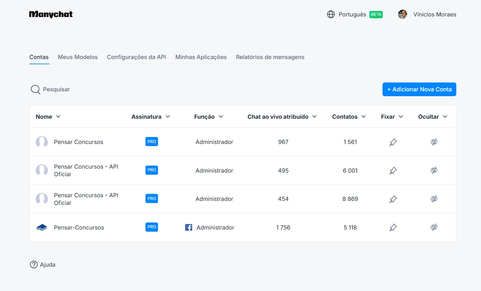Select the Contas tab
The width and height of the screenshot is (481, 291).
(x=39, y=57)
